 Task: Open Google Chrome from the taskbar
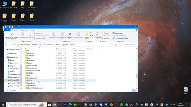(x=111, y=105)
